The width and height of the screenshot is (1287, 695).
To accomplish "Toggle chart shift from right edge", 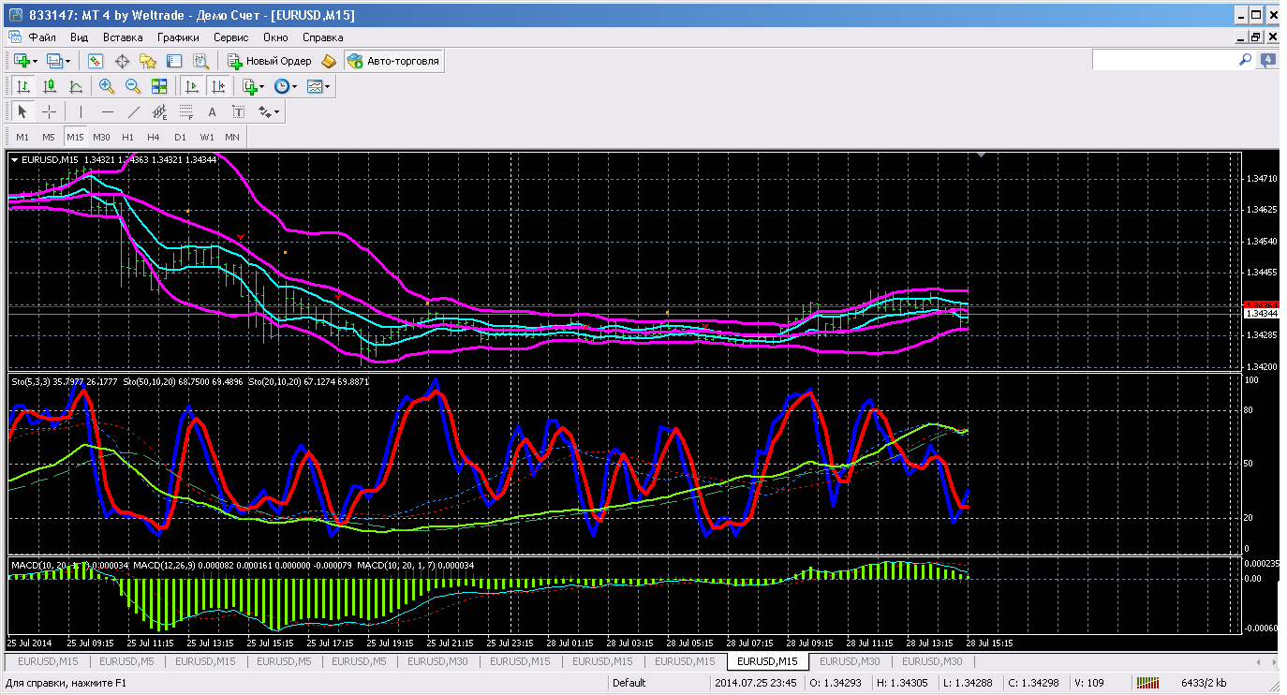I will click(x=218, y=86).
